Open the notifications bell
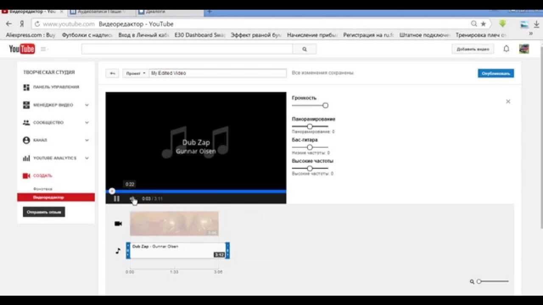Screen dimensions: 543x305 point(506,49)
